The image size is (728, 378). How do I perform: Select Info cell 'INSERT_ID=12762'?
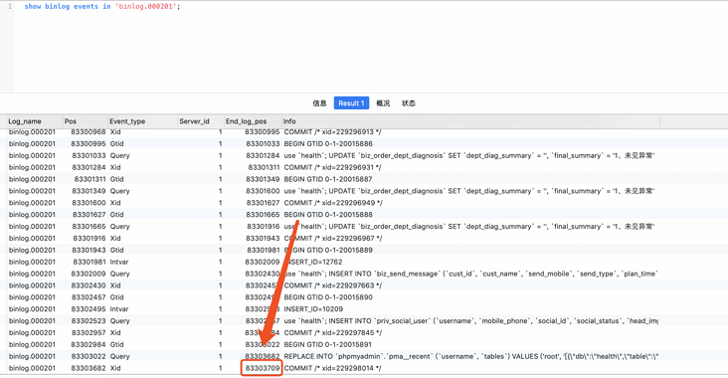[x=313, y=262]
